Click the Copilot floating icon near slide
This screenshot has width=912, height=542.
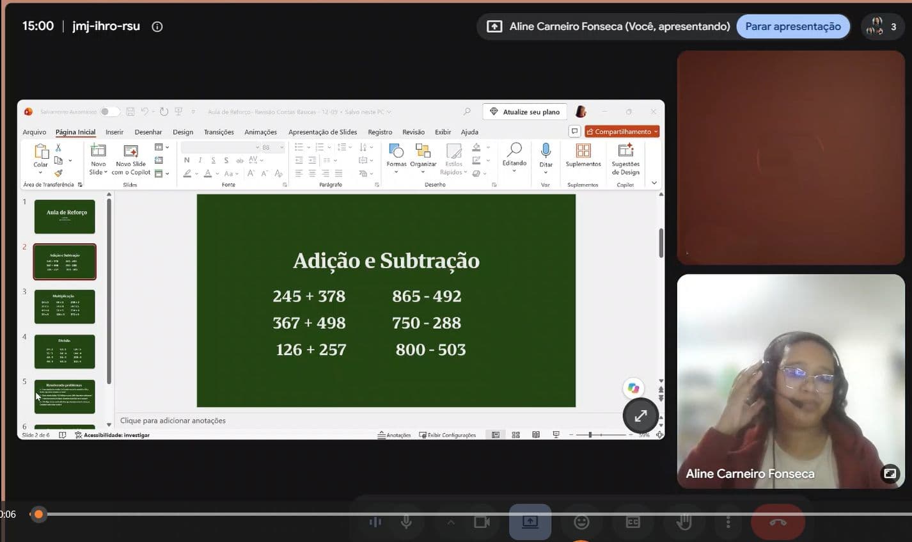pos(633,388)
